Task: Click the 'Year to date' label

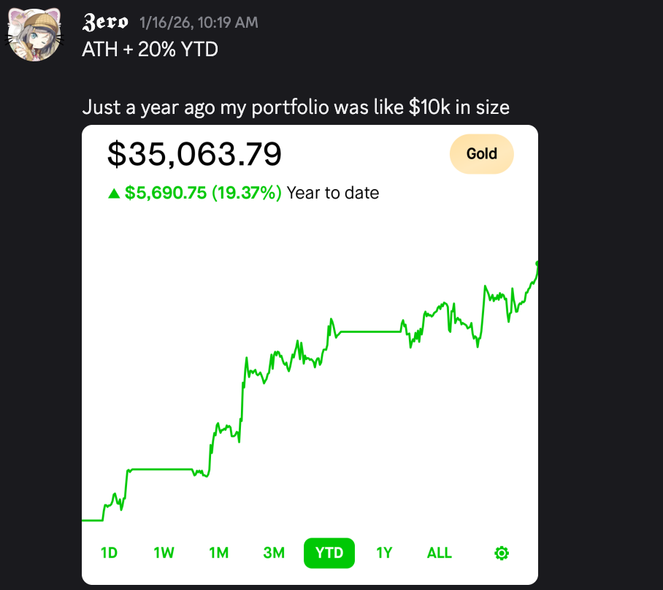Action: click(x=333, y=193)
